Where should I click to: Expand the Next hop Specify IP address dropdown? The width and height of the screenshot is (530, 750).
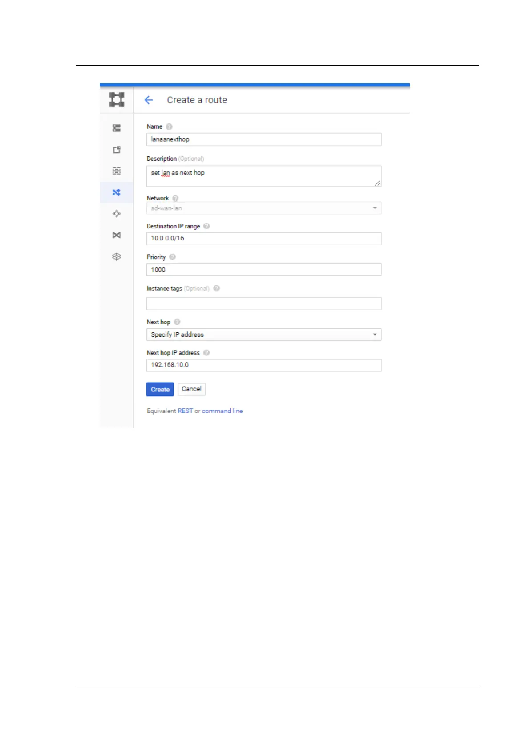[x=264, y=334]
